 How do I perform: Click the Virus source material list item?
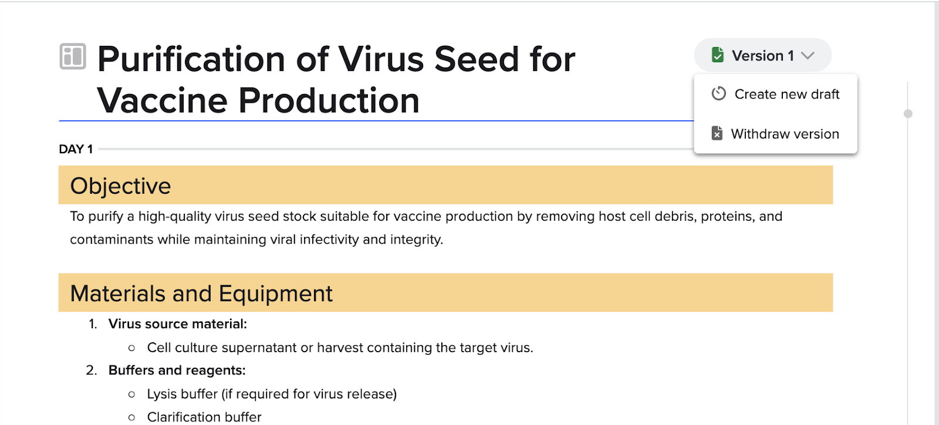click(x=178, y=324)
